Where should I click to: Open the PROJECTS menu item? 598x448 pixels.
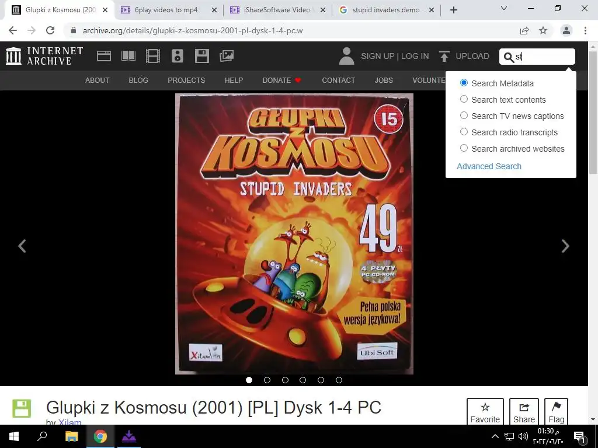tap(186, 80)
